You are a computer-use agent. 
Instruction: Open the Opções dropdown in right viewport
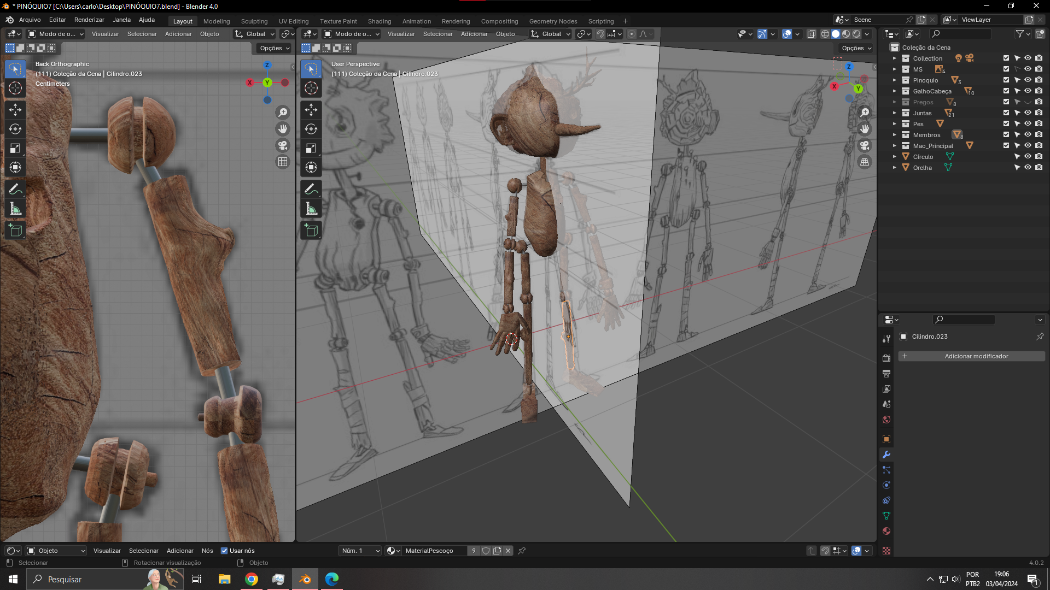point(856,48)
